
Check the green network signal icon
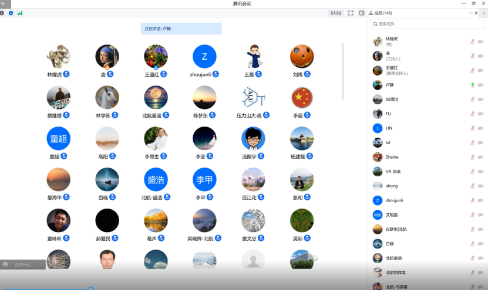point(20,13)
